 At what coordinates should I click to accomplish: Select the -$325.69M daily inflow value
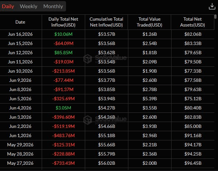63,99
